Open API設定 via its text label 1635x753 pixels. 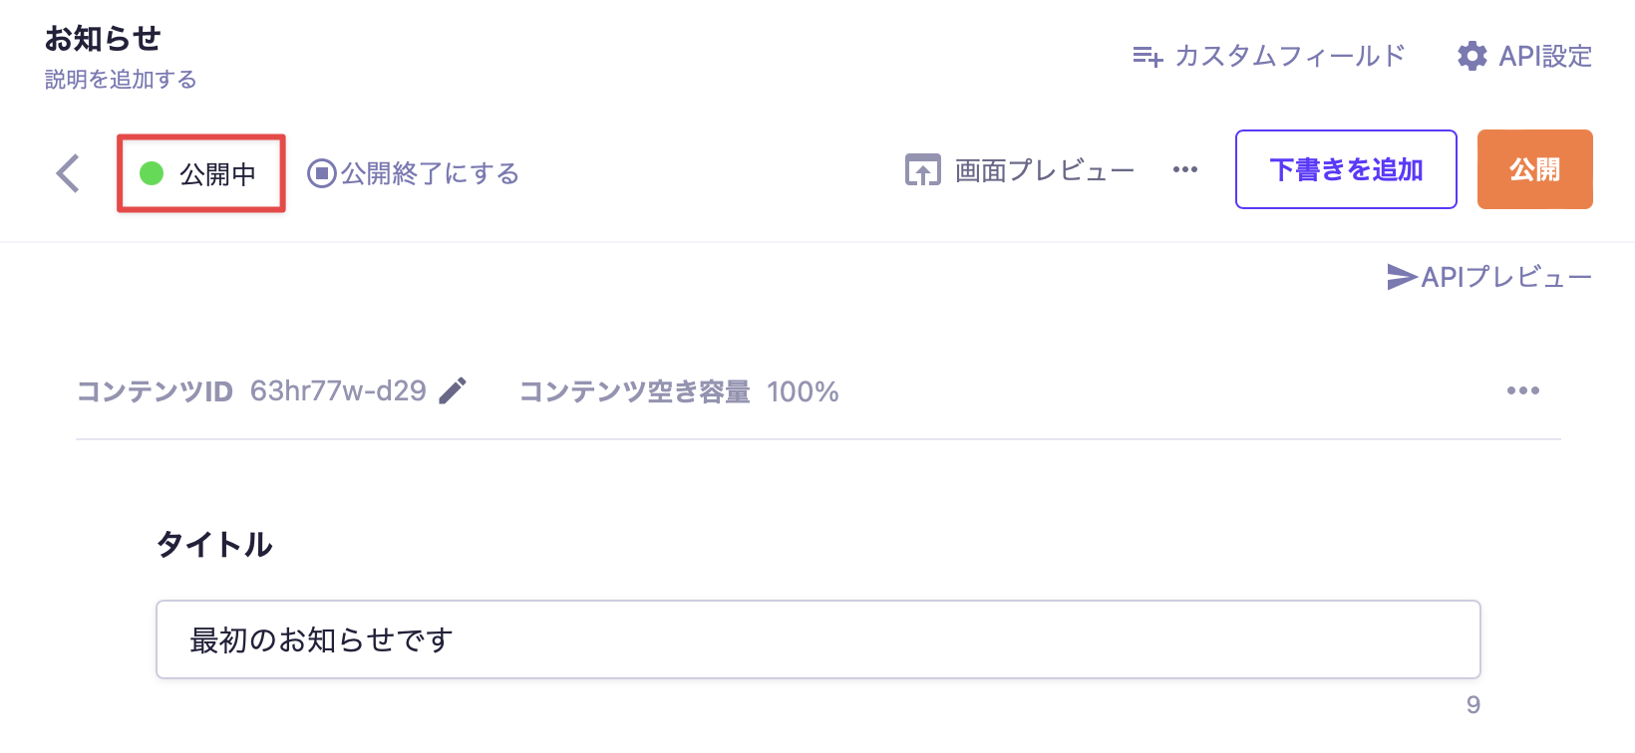1545,56
